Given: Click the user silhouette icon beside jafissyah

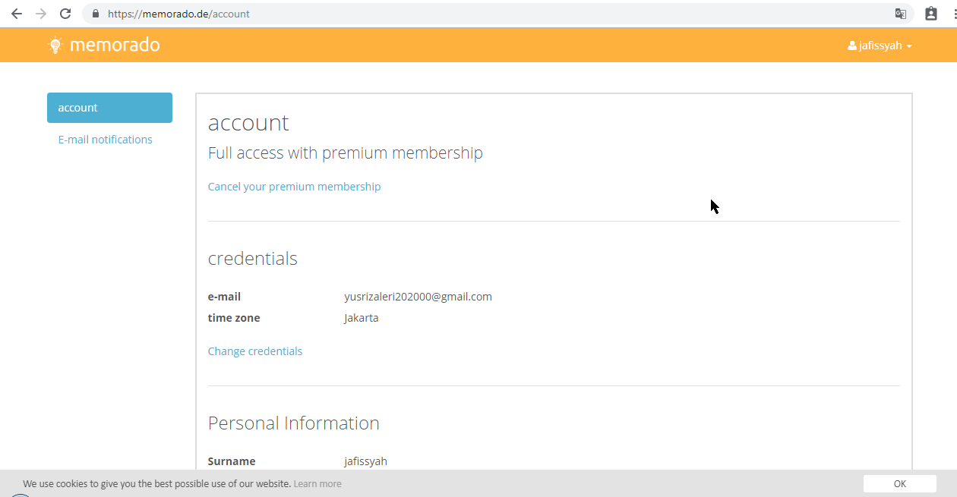Looking at the screenshot, I should [852, 46].
